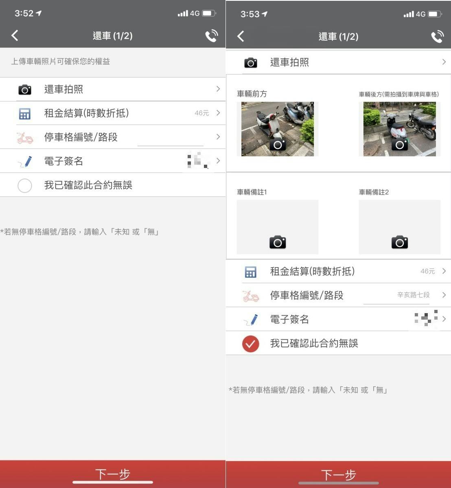This screenshot has width=451, height=488.
Task: Open 停車格編號/路段 chevron on right screen
Action: pos(444,295)
